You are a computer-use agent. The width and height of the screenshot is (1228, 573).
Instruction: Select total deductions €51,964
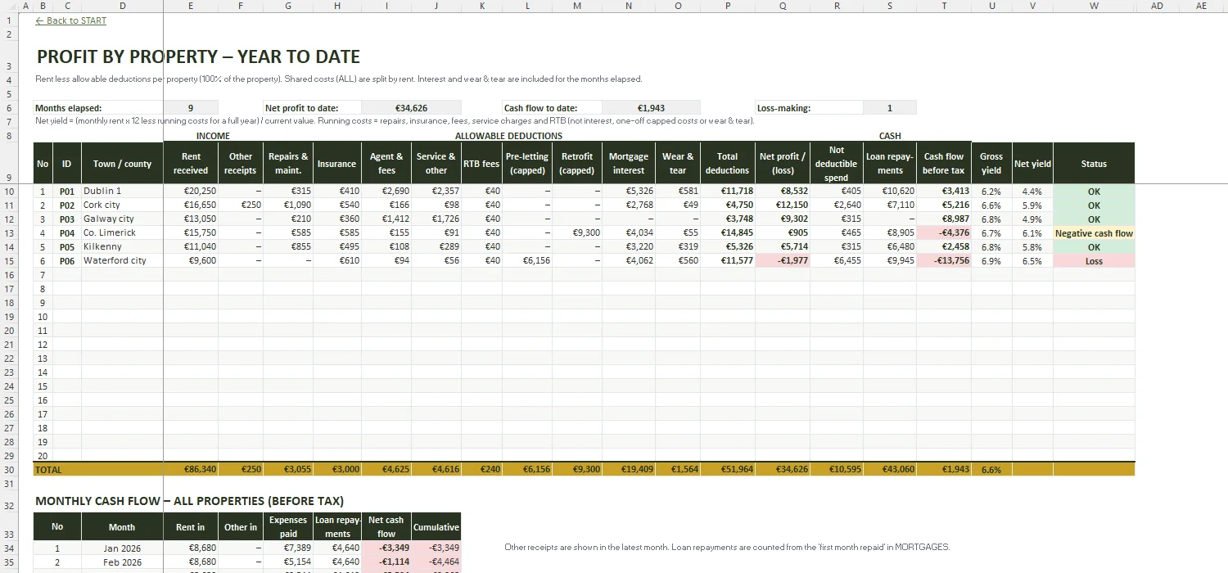[727, 470]
